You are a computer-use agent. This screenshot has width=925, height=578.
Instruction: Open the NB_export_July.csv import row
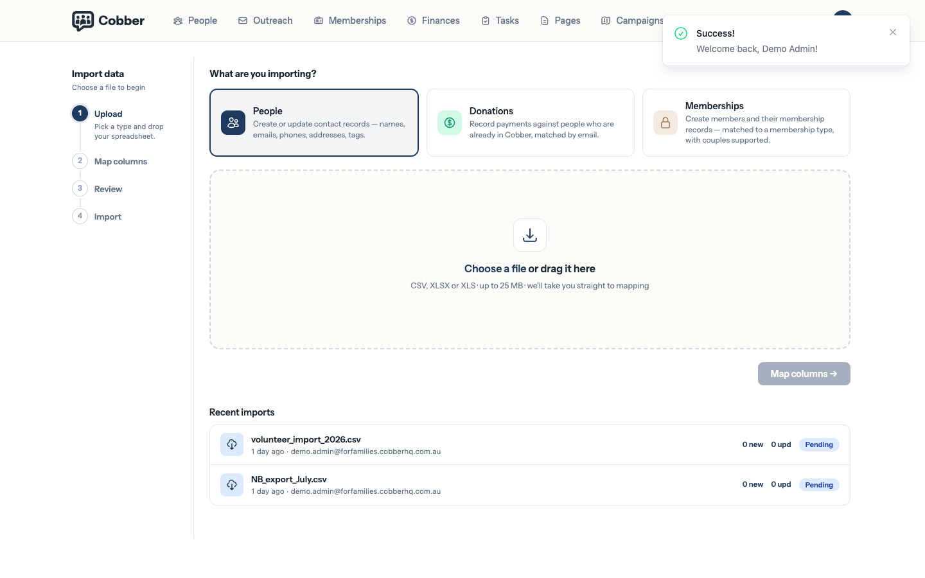click(x=530, y=485)
